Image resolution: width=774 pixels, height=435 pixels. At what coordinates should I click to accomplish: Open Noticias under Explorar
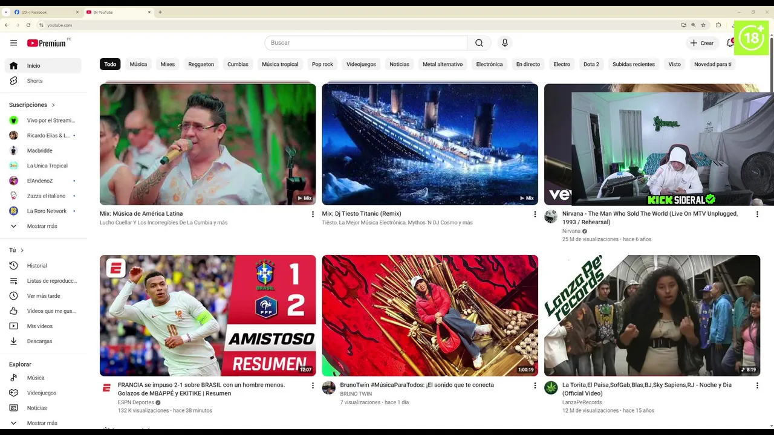42,408
